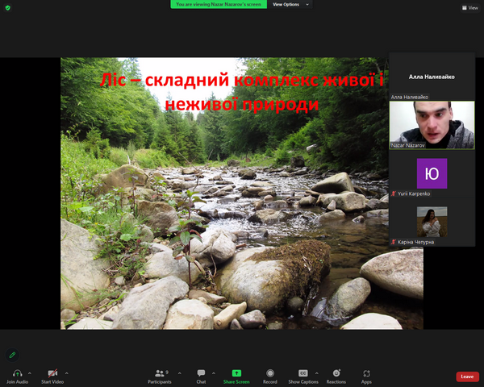Expand arrow next to Participants
The width and height of the screenshot is (484, 387).
[x=178, y=372]
